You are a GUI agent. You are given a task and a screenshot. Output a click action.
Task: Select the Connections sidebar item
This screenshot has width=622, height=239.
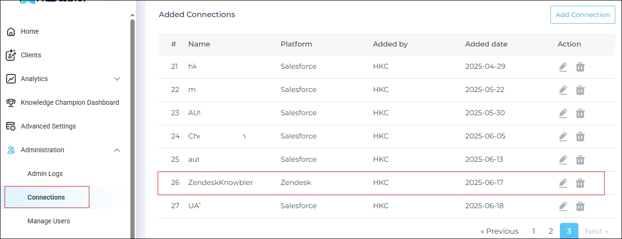(46, 197)
